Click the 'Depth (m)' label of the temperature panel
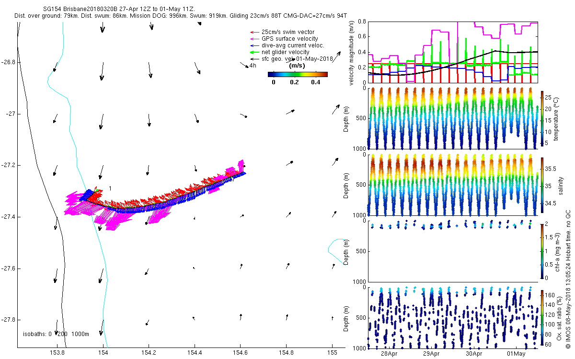Viewport: 575px width, 359px height. [347, 118]
